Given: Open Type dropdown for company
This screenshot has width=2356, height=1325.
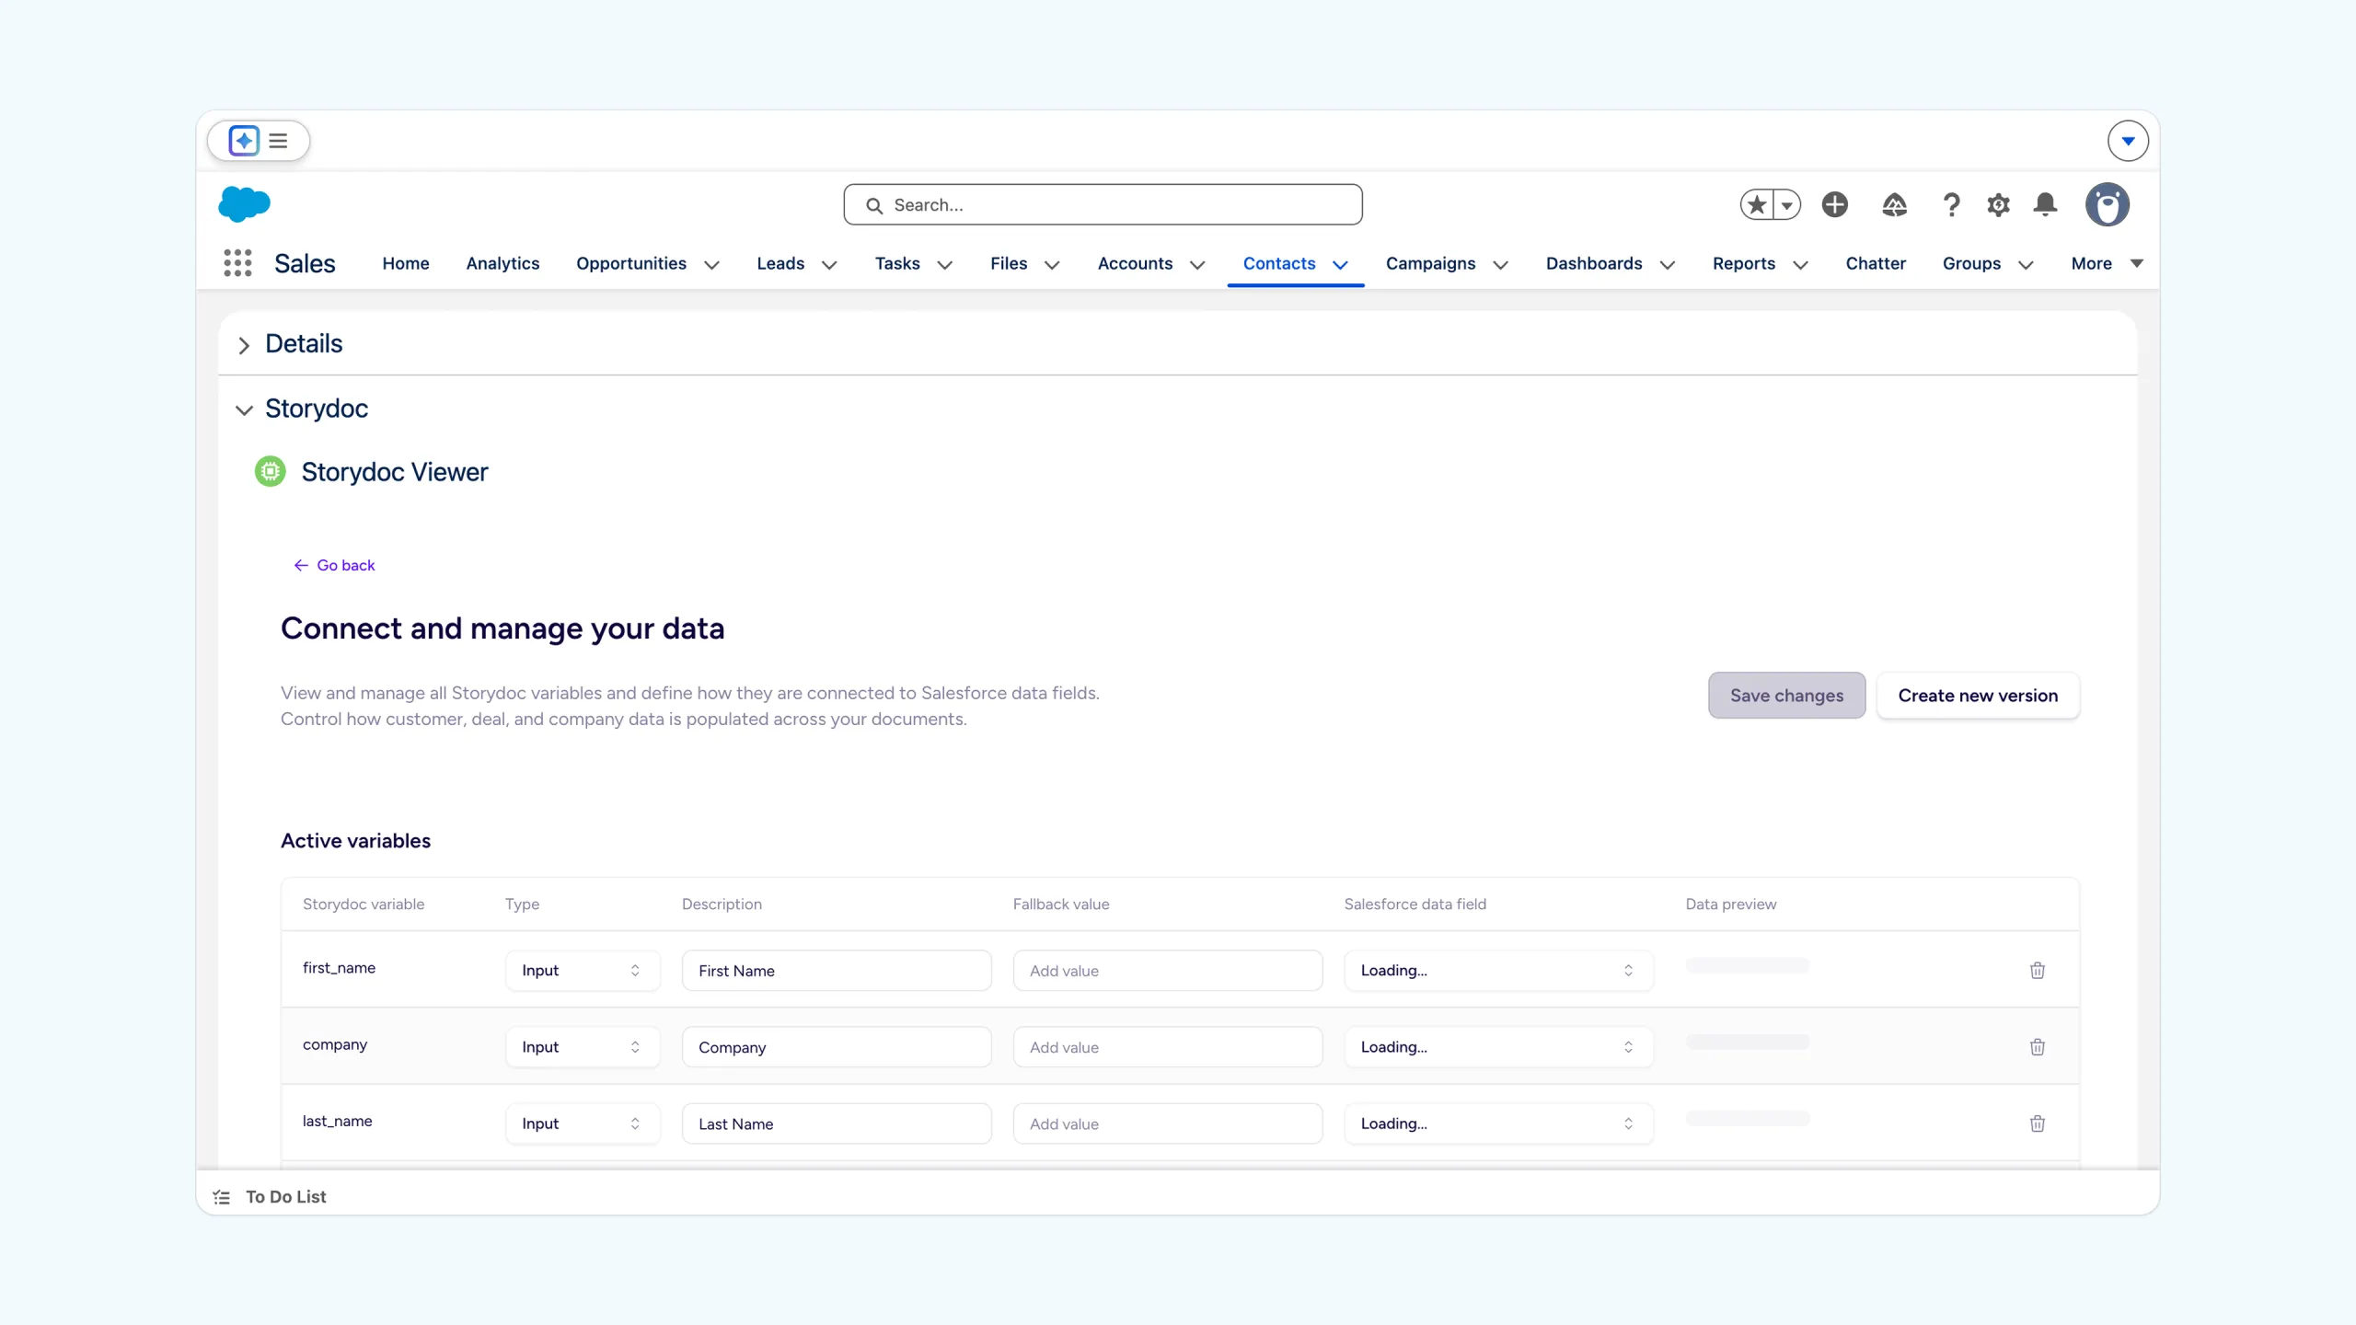Looking at the screenshot, I should (x=583, y=1047).
